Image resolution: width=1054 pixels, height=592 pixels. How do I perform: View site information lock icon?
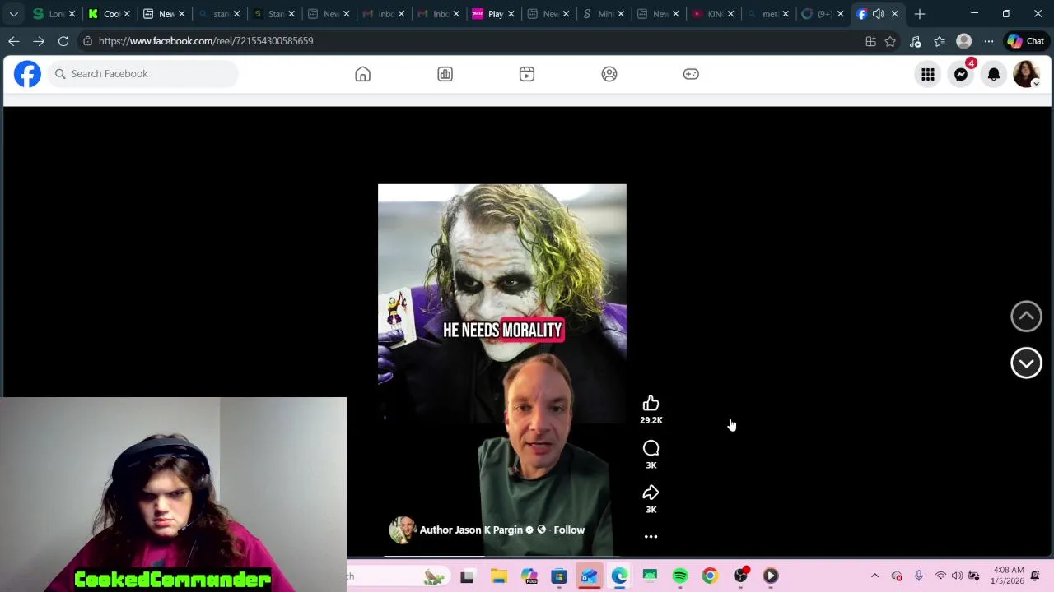click(x=88, y=41)
